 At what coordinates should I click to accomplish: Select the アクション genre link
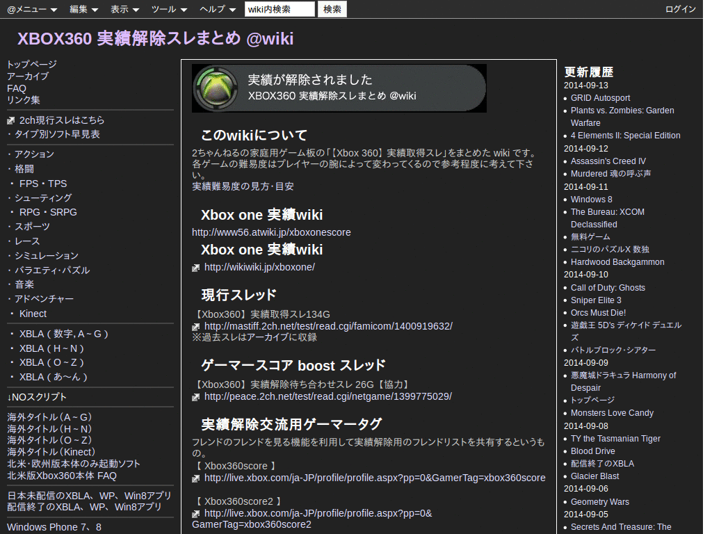click(x=33, y=154)
